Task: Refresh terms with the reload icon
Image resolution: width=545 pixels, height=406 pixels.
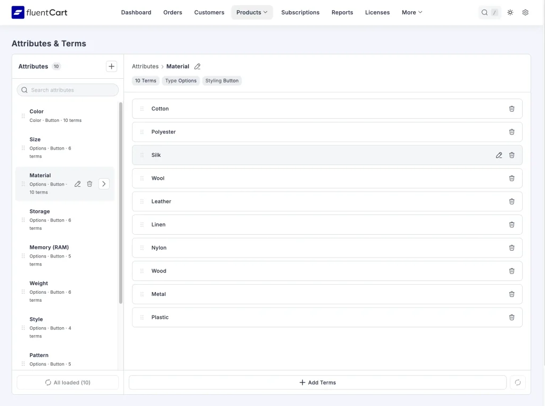Action: (517, 383)
